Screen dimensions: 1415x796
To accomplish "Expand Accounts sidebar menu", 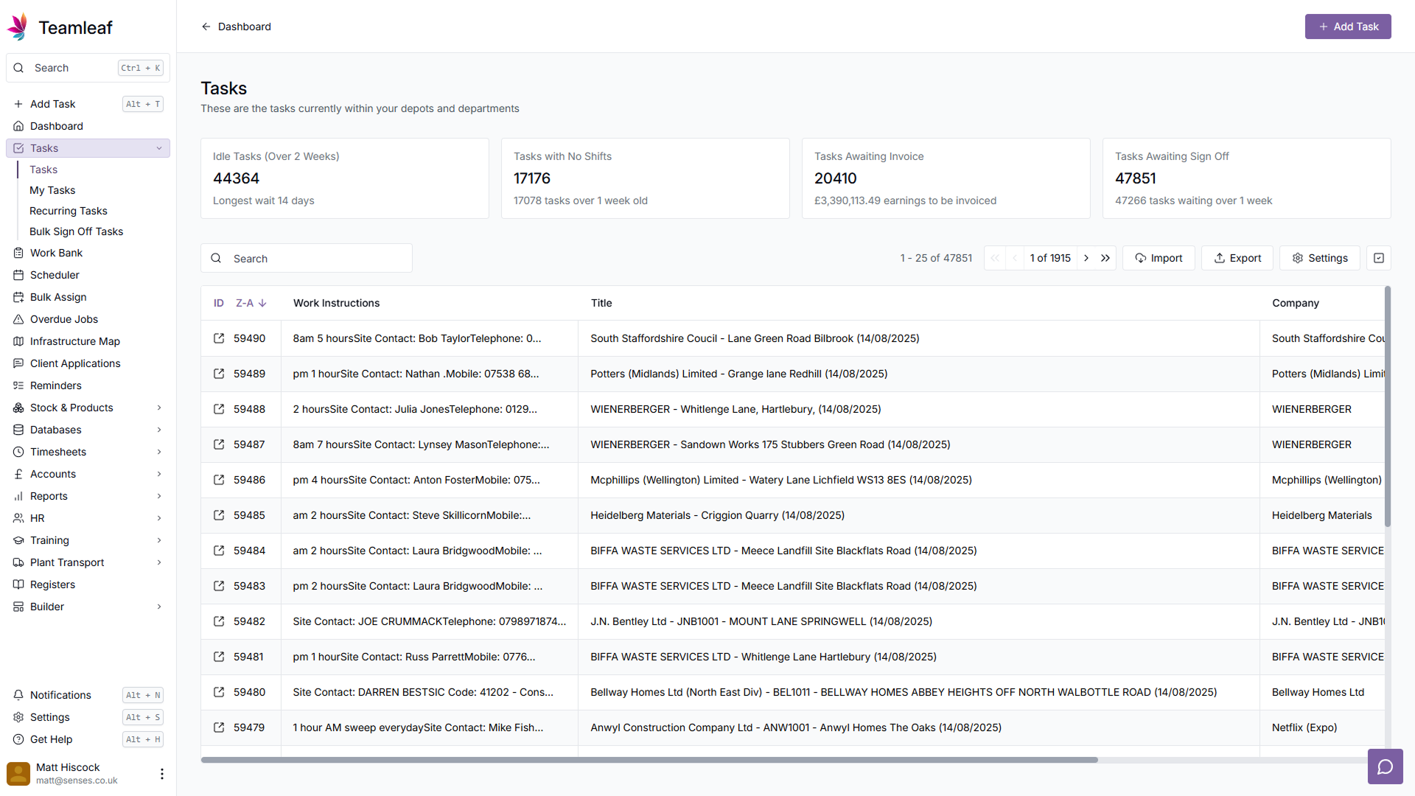I will click(159, 474).
